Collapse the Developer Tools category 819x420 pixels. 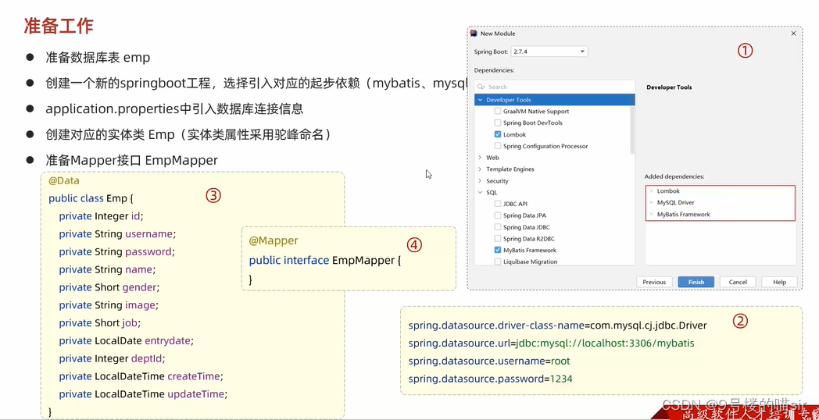coord(480,100)
